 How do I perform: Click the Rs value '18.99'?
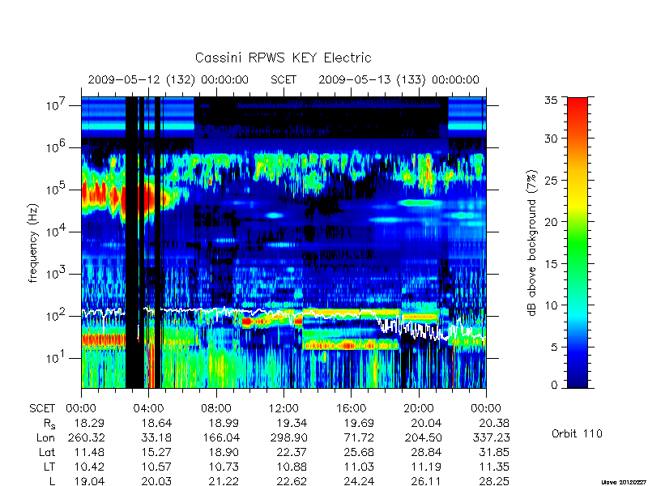coord(224,423)
